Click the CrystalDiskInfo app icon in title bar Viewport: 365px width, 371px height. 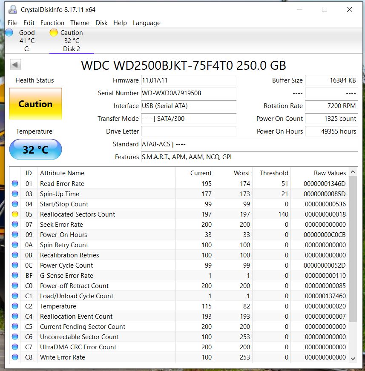[x=13, y=9]
